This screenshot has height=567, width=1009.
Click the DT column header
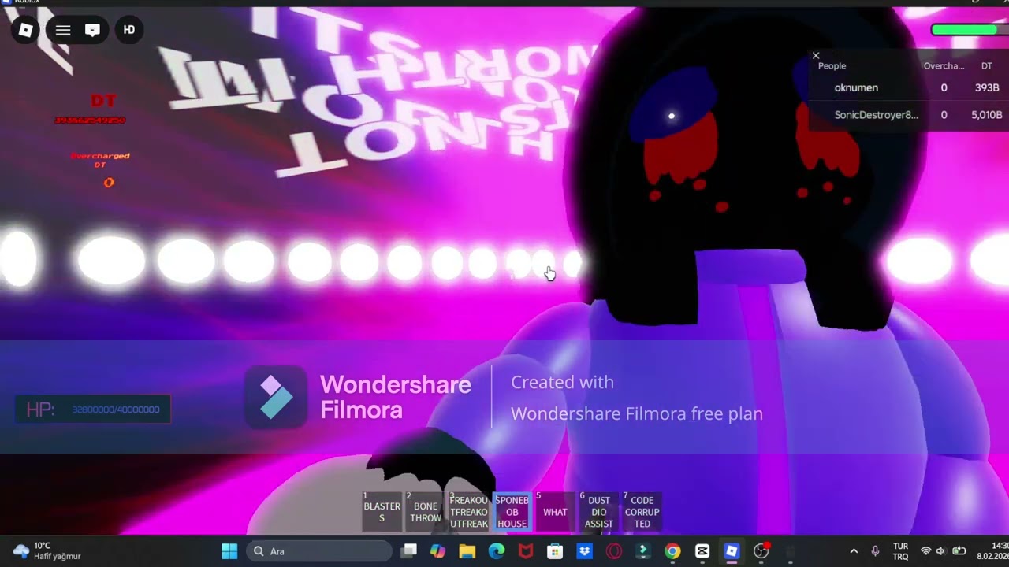pos(987,66)
